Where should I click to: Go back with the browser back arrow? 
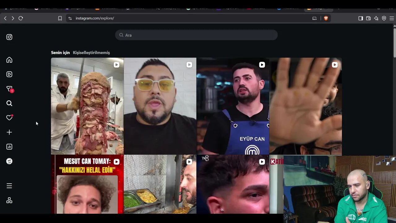(x=5, y=18)
